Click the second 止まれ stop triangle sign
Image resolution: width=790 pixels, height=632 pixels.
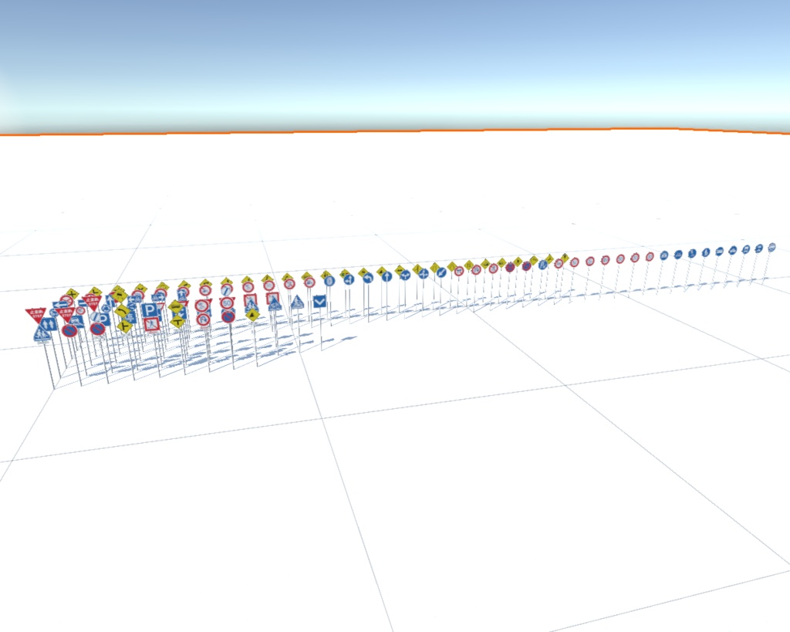pos(66,313)
